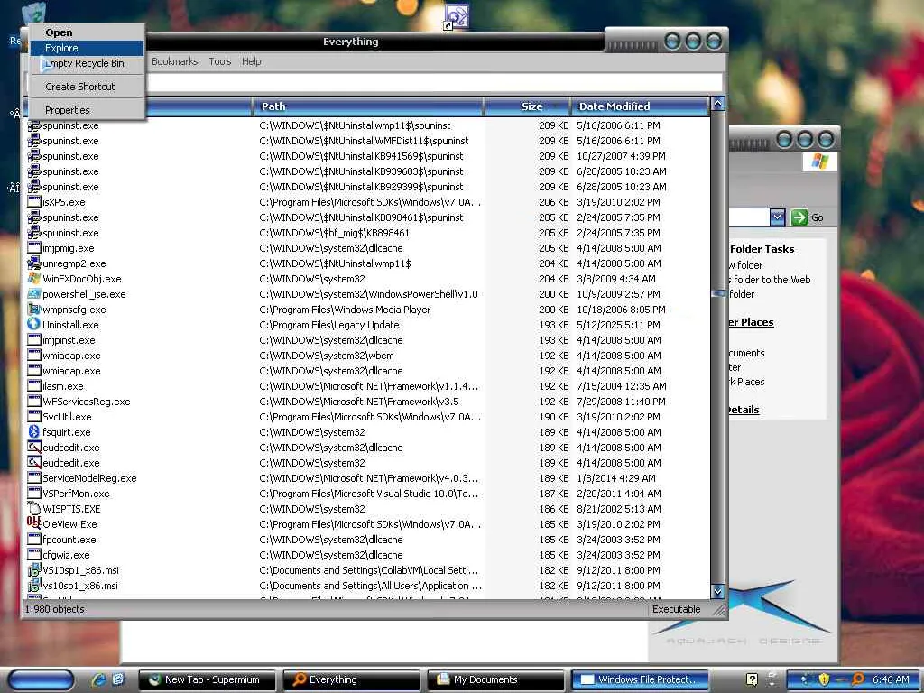Click the eudcedit.exe icon in system32\dllcache row
The height and width of the screenshot is (693, 924).
pos(33,447)
